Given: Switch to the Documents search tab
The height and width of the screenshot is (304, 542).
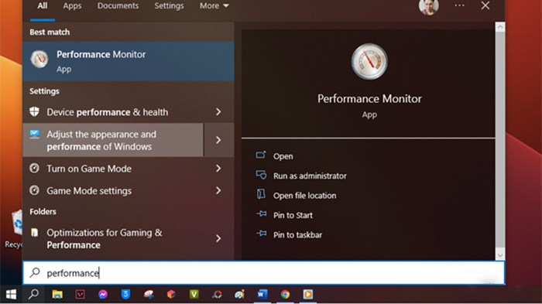Looking at the screenshot, I should pos(118,6).
